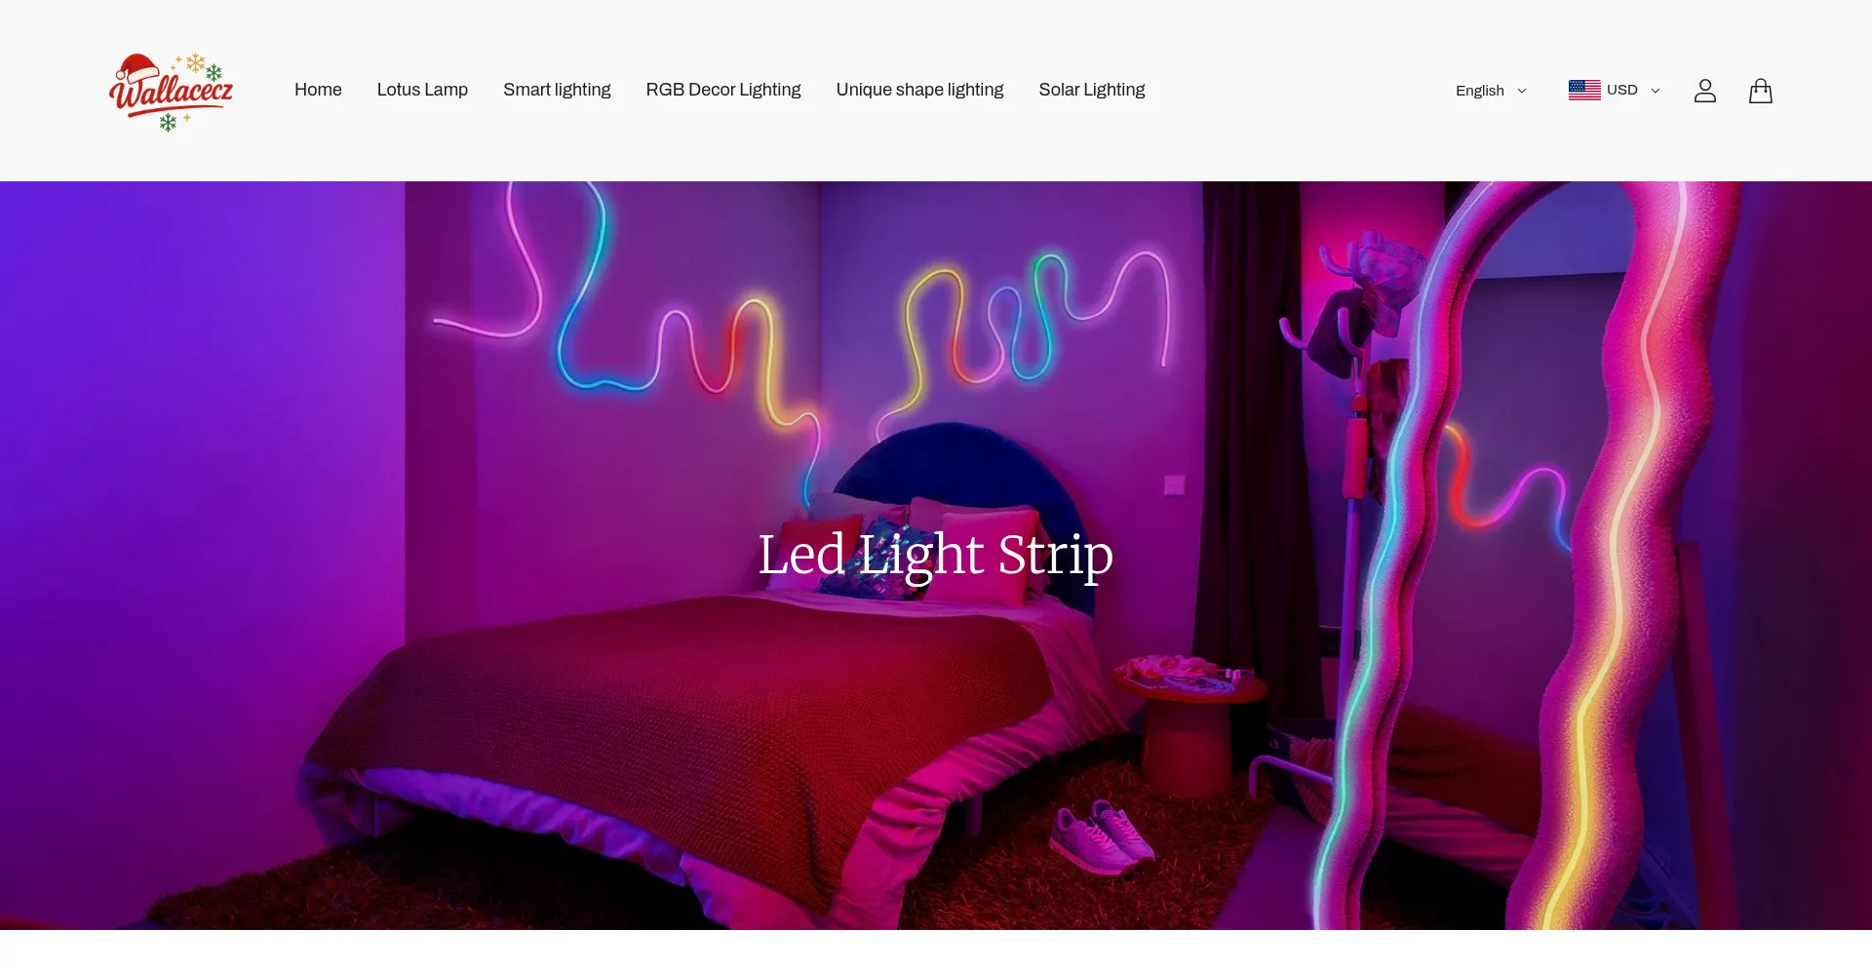Click the chevron next to USD
Screen dimensions: 1872x968
(x=1656, y=91)
